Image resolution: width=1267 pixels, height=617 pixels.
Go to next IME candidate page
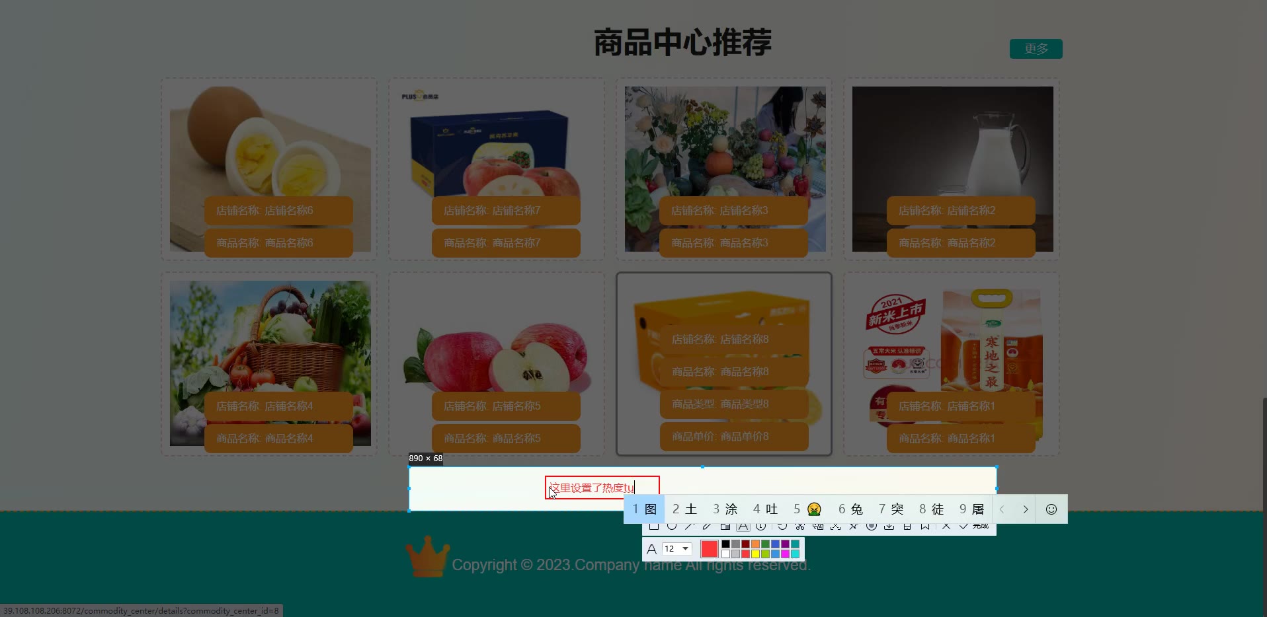tap(1026, 509)
